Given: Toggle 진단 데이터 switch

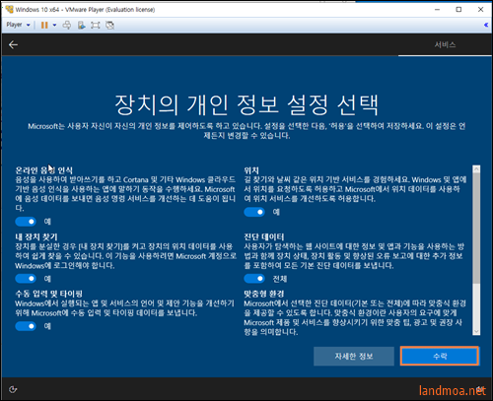Looking at the screenshot, I should coord(254,279).
